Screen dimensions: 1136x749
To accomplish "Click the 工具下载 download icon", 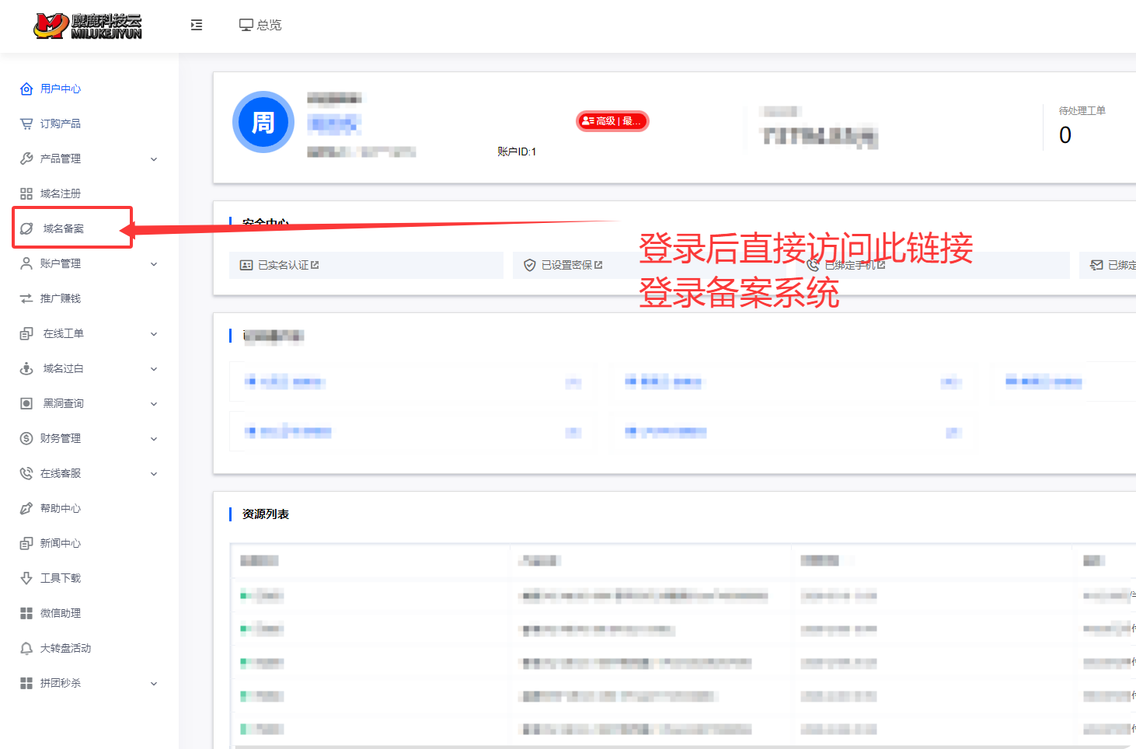I will pos(26,578).
